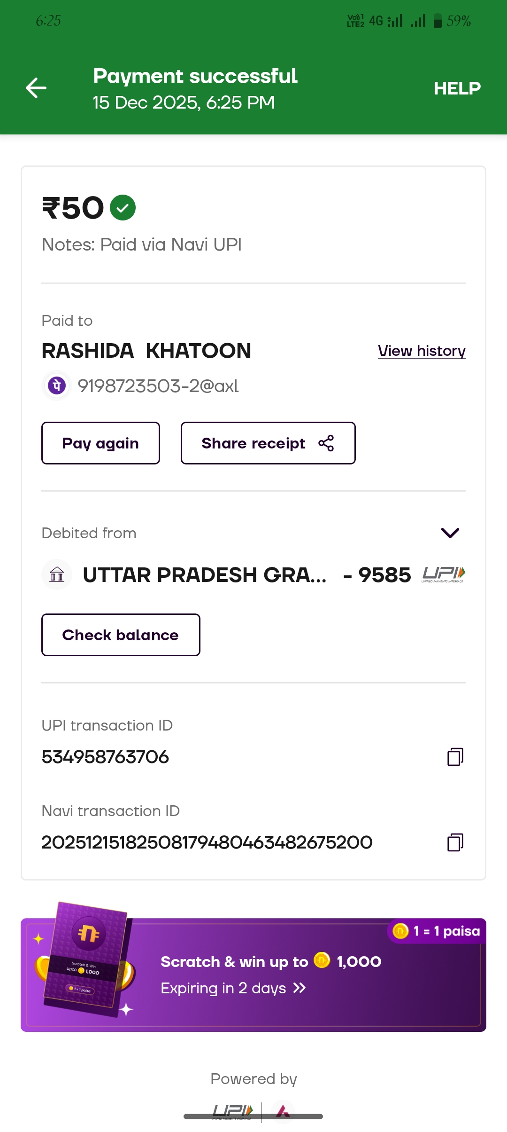507x1132 pixels.
Task: Open View history link
Action: click(421, 351)
